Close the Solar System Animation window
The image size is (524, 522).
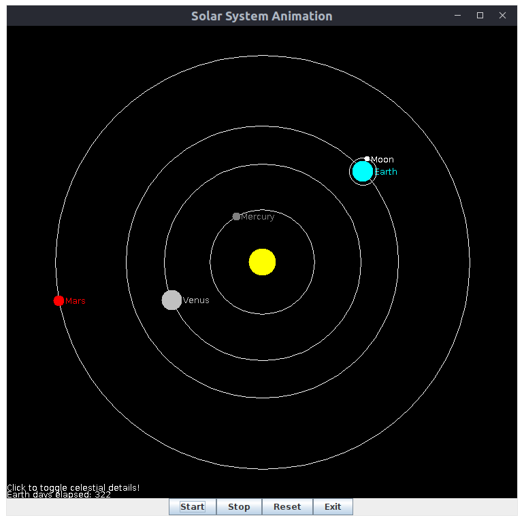pyautogui.click(x=502, y=16)
